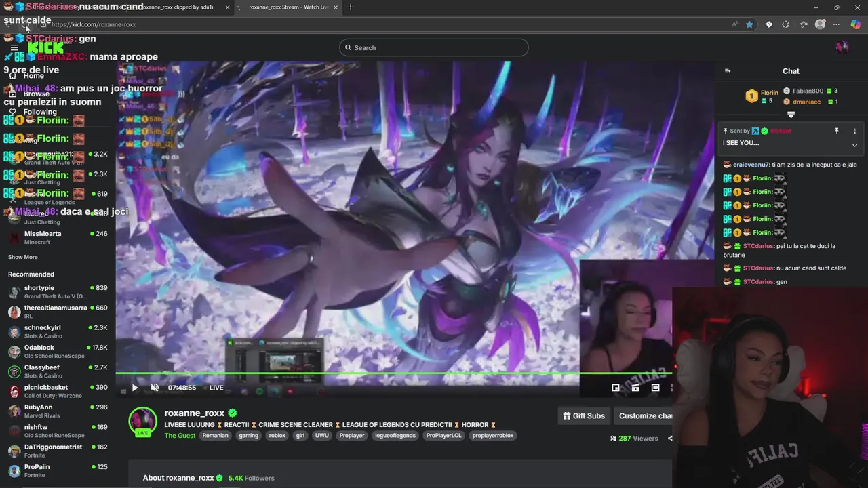The width and height of the screenshot is (868, 488).
Task: Select the ProPlayerLOL tag
Action: [443, 436]
